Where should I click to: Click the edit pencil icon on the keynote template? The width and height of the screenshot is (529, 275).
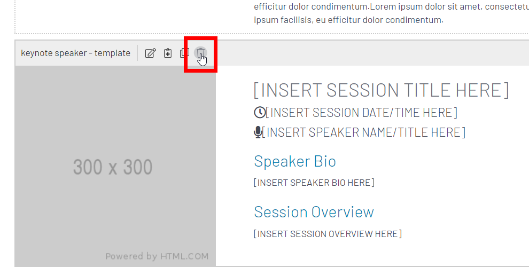(151, 53)
